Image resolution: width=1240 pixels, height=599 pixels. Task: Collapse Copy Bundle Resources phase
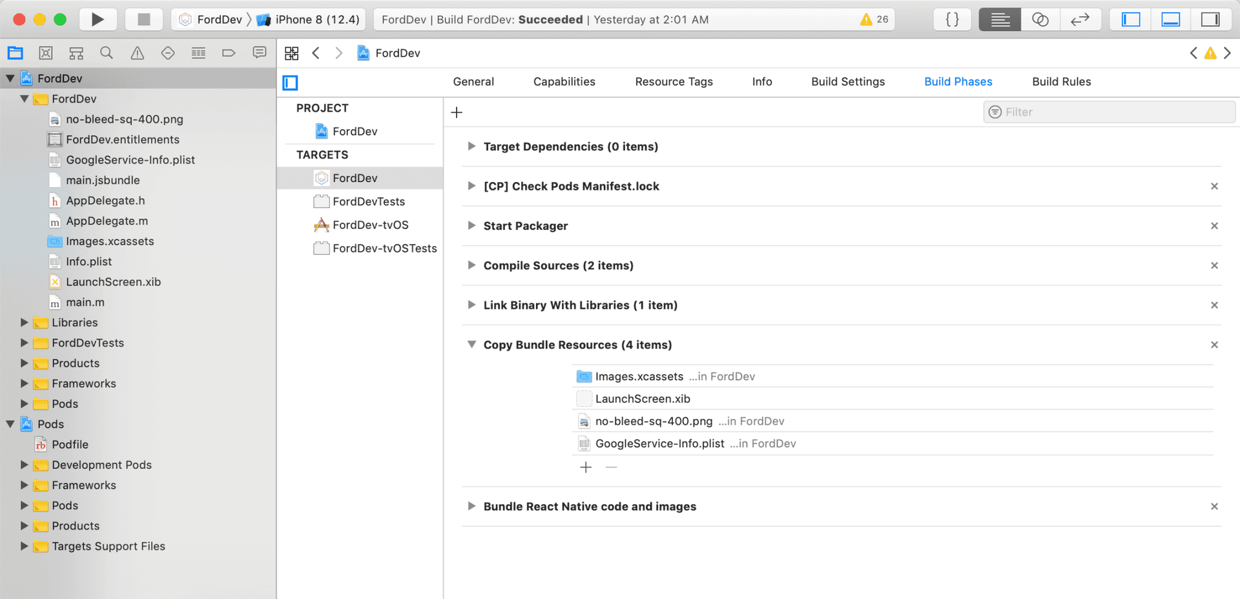coord(471,345)
